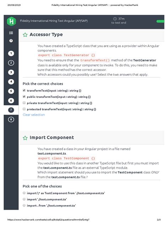Screen dimensions: 168x225
Task: Select import \* as TestComponent radio option
Action: 24,193
